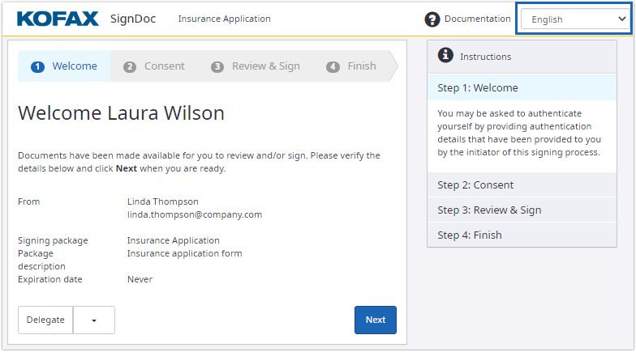Image resolution: width=636 pixels, height=352 pixels.
Task: Expand the arrow menu beside Delegate
Action: 94,320
